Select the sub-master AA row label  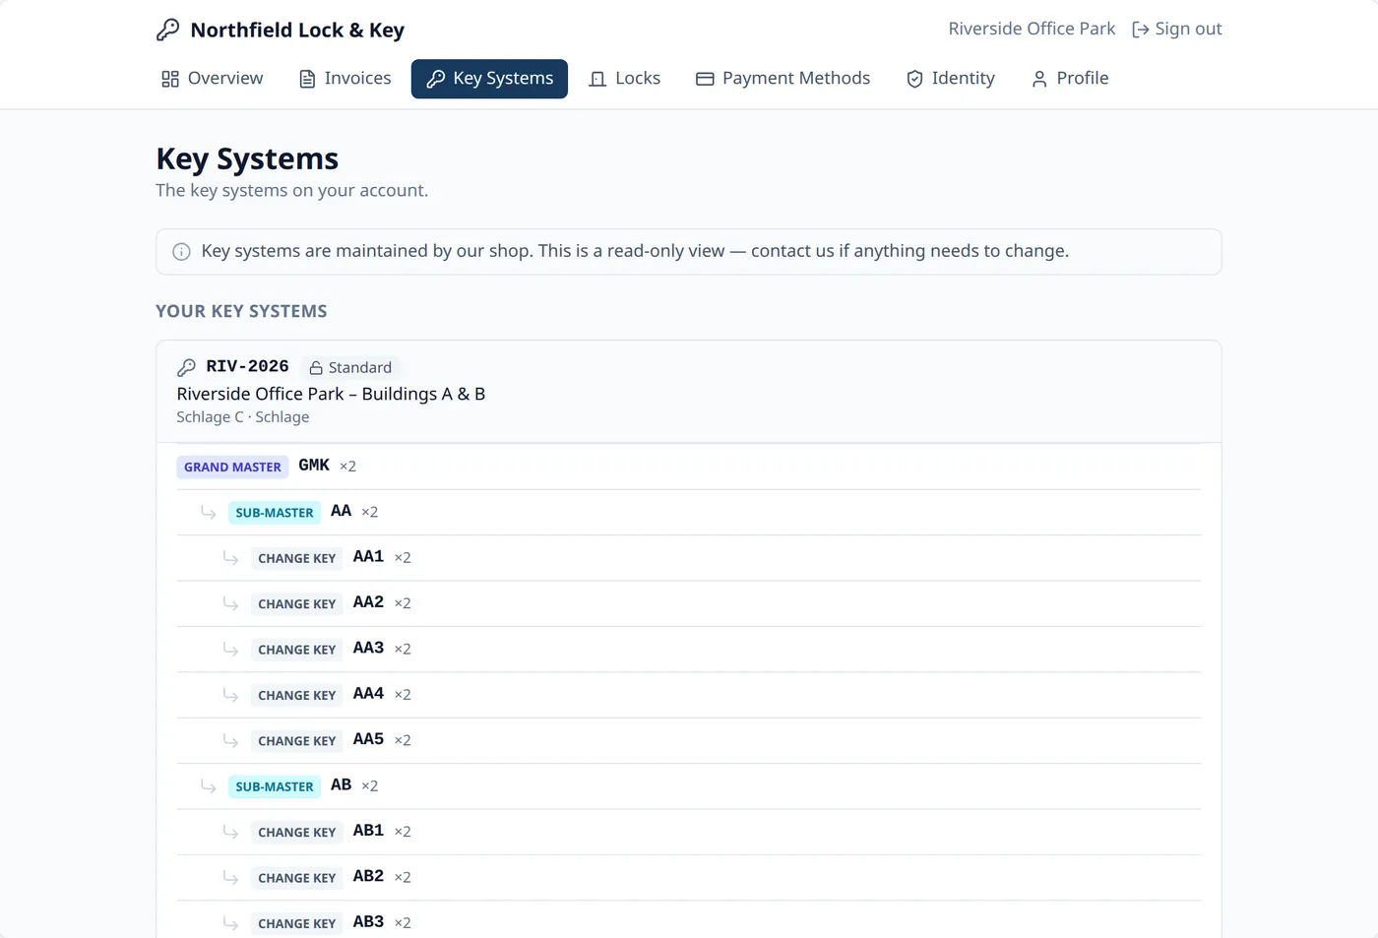pyautogui.click(x=341, y=511)
